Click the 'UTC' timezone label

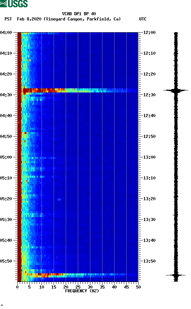143,19
